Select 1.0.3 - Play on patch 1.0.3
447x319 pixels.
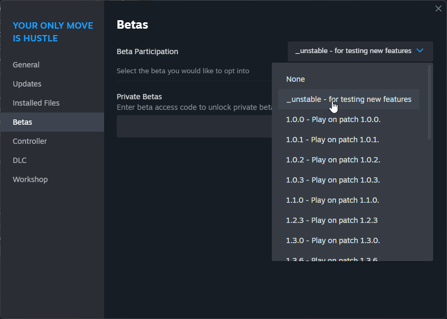pos(349,180)
